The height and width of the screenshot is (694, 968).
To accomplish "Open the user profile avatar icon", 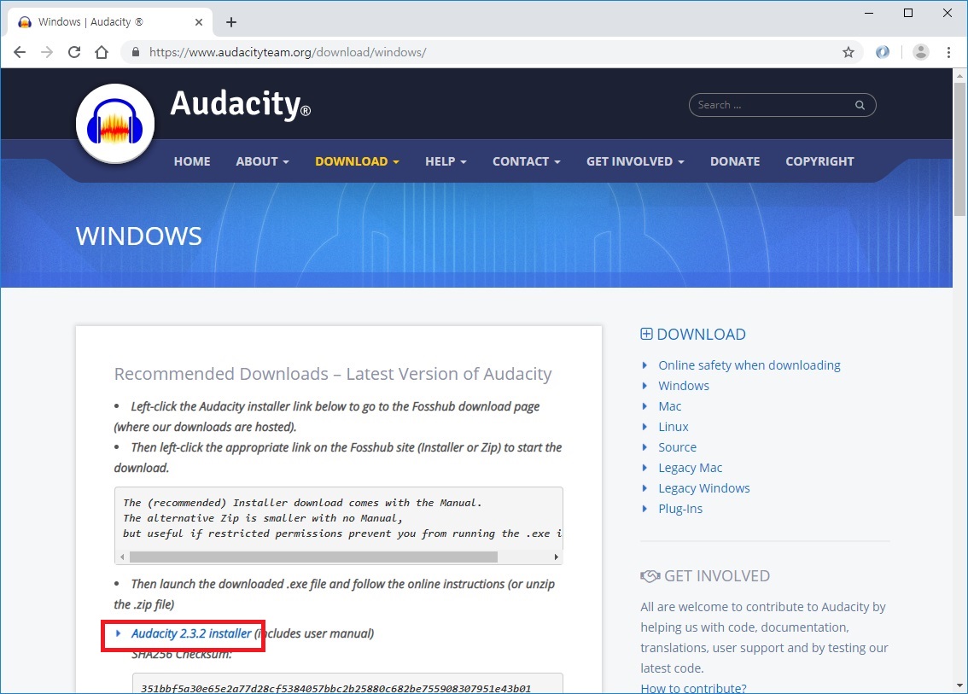I will pyautogui.click(x=920, y=52).
